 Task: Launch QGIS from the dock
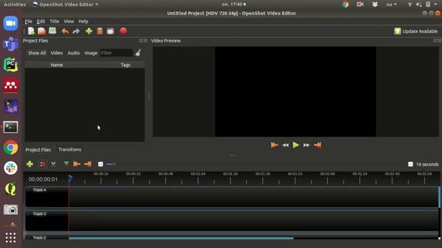pos(11,189)
